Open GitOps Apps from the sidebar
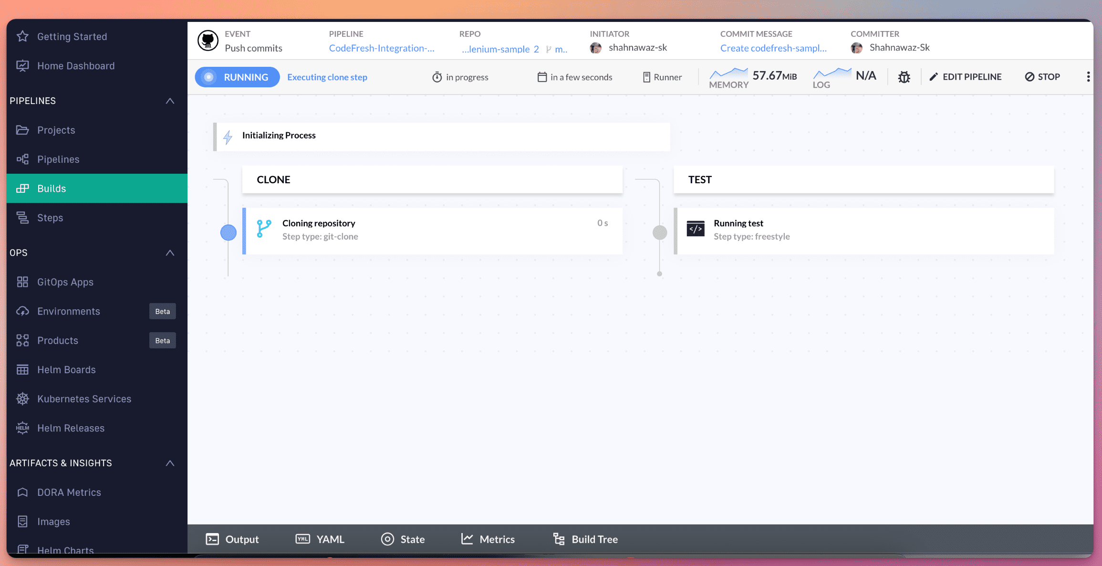Image resolution: width=1102 pixels, height=566 pixels. click(22, 282)
